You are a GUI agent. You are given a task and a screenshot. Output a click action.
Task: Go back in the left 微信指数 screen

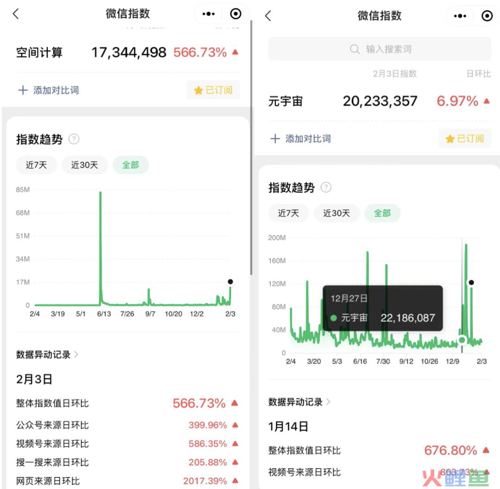tap(16, 14)
